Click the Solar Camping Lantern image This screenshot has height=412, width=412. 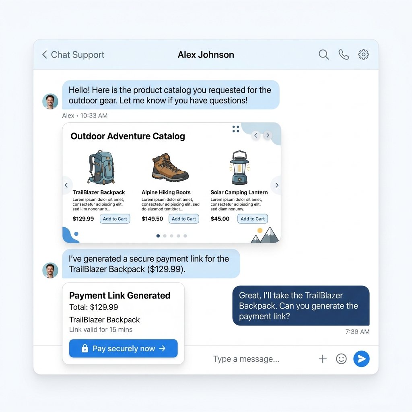click(239, 167)
